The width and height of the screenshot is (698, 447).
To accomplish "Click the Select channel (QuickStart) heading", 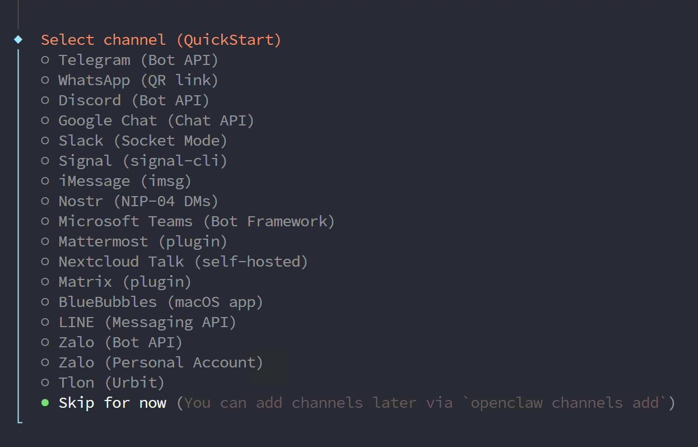I will [160, 39].
